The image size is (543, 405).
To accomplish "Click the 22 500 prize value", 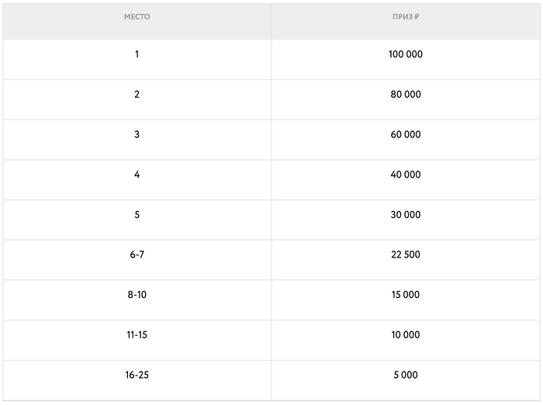I will (x=406, y=255).
